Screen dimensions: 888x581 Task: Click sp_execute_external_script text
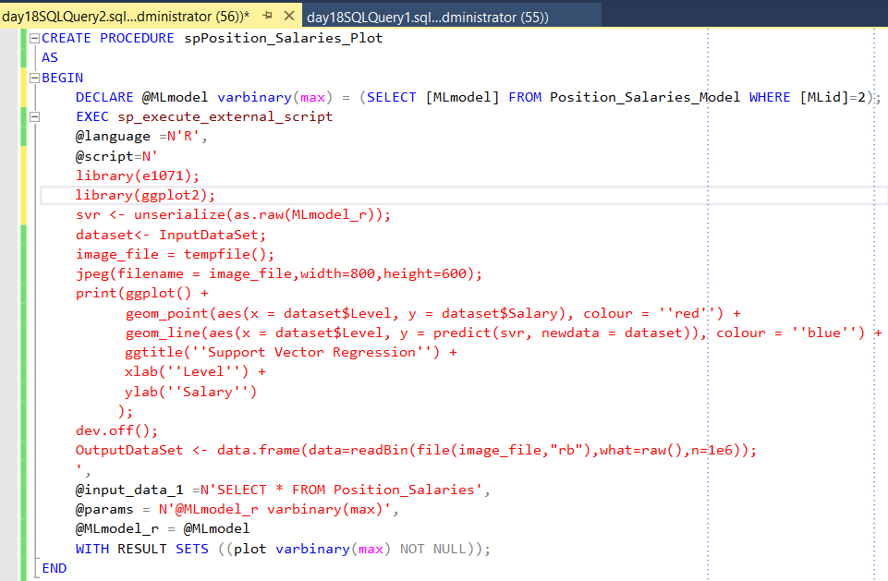(x=225, y=117)
